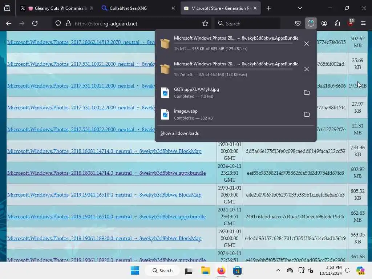Open clock showing 3:53 PM
The width and height of the screenshot is (372, 279).
331,270
